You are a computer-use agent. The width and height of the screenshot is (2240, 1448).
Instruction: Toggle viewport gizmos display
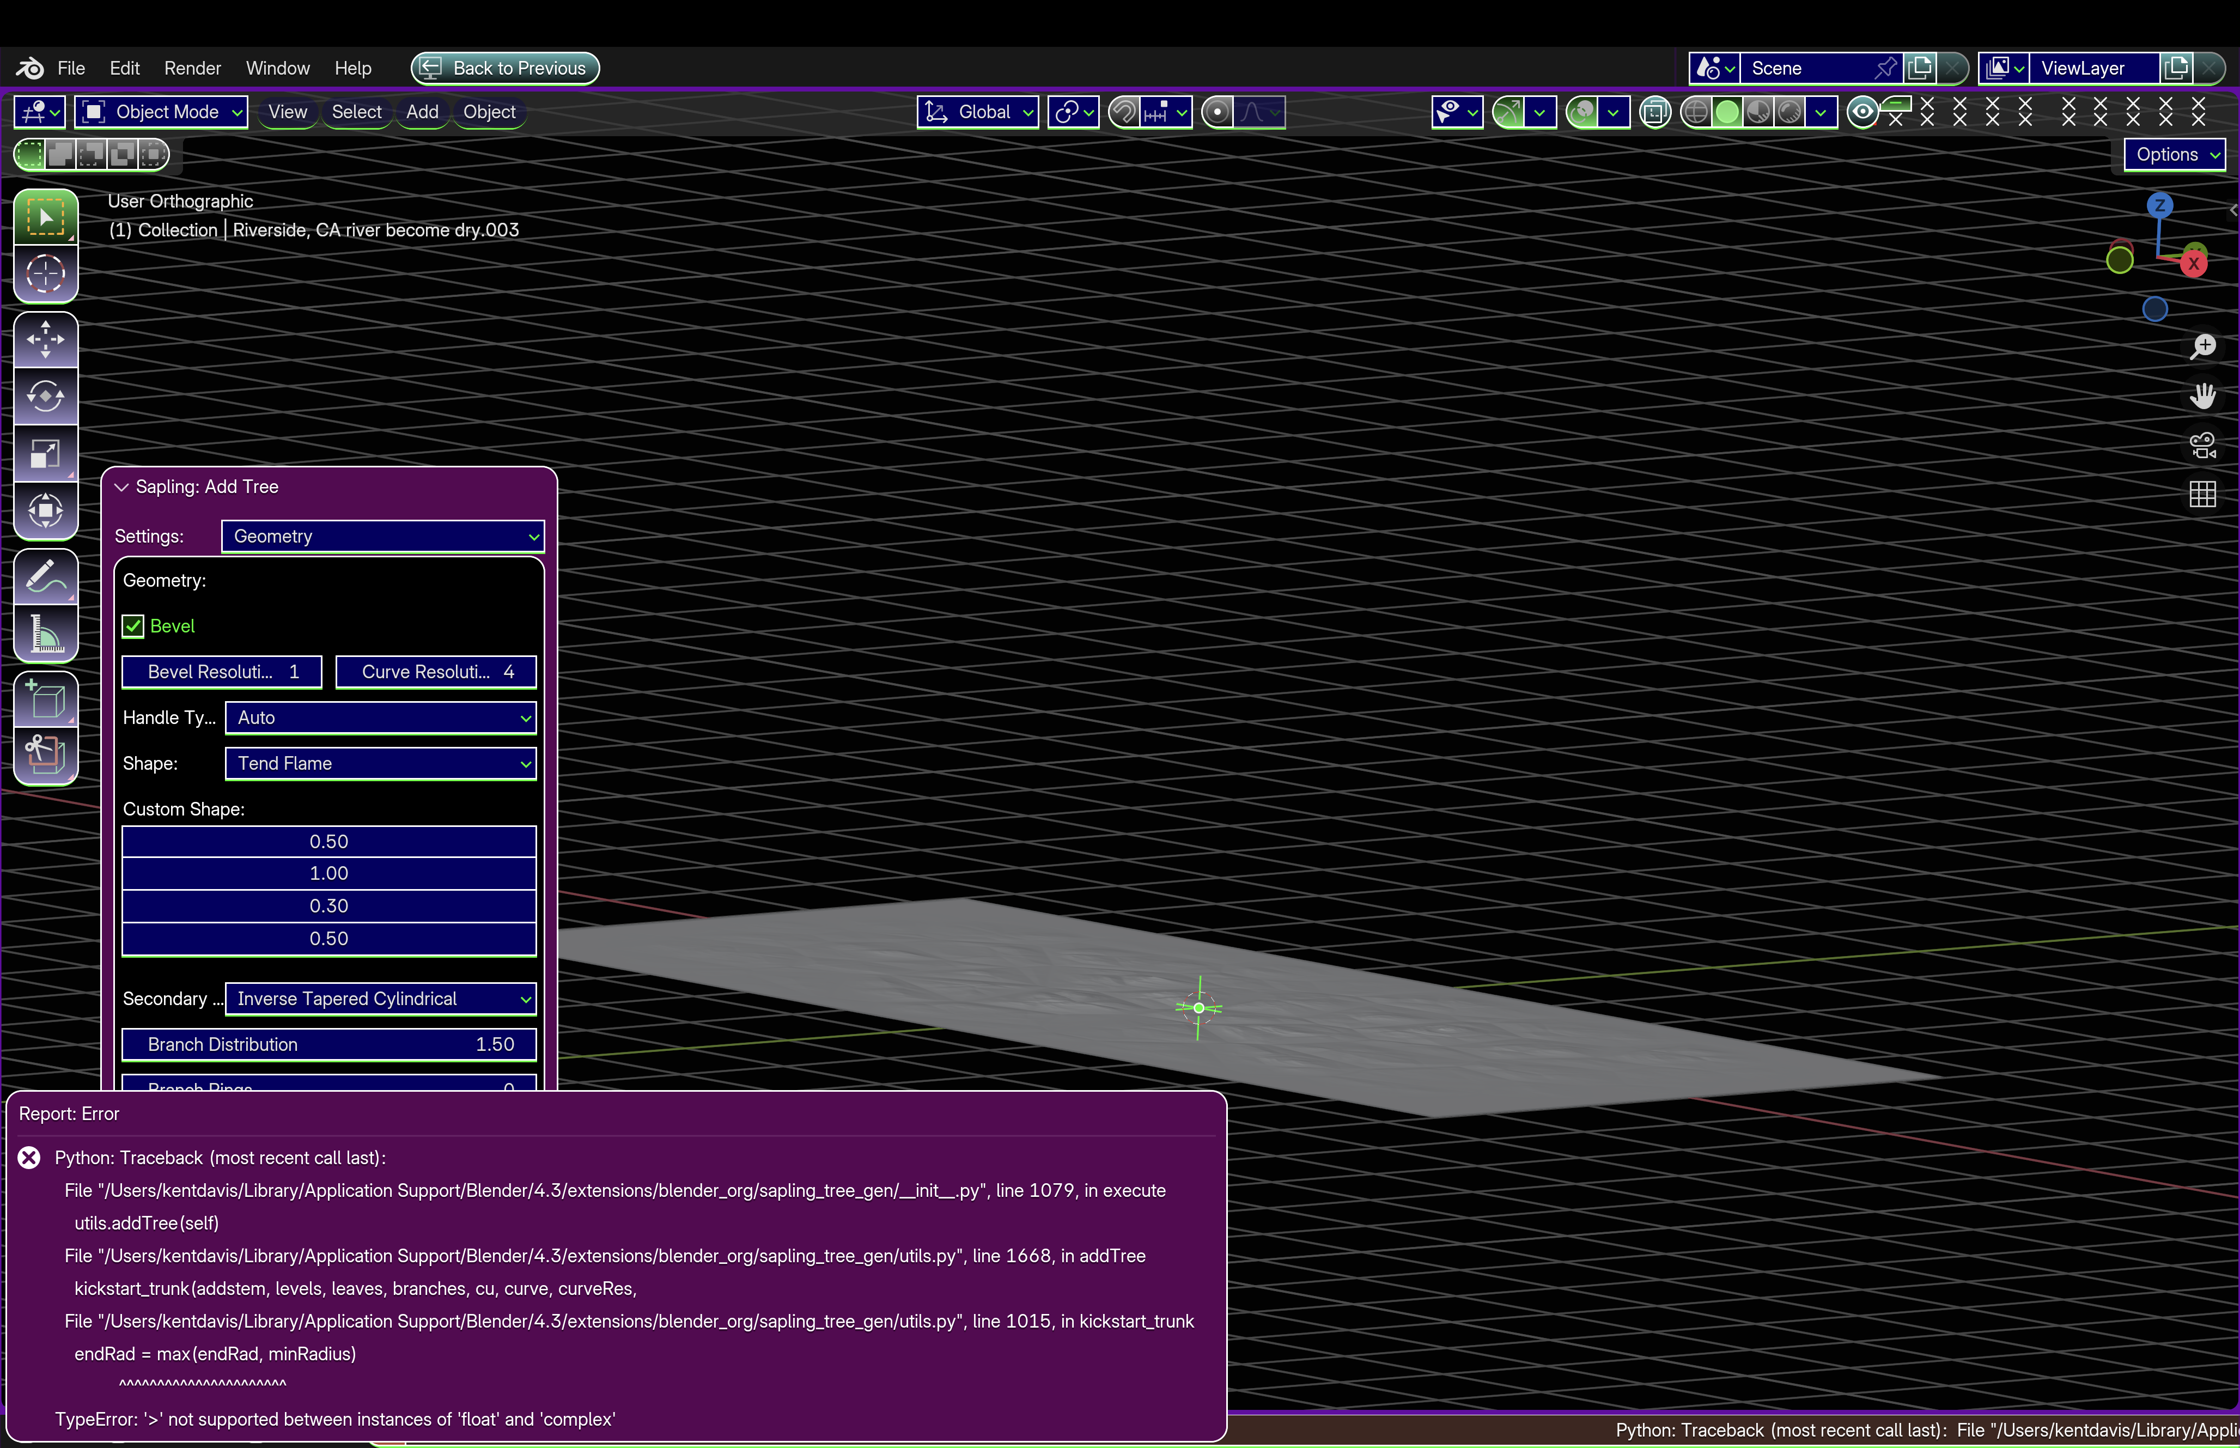click(1508, 112)
